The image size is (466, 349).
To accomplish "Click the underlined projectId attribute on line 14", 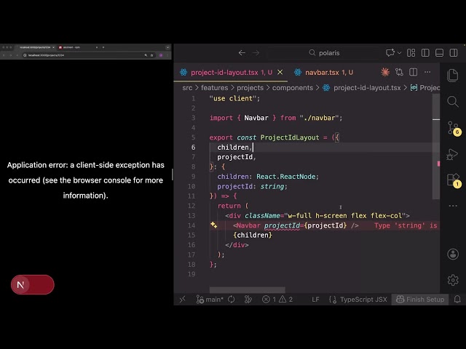I will 282,225.
